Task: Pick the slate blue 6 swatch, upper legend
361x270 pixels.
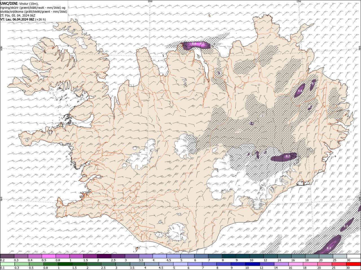Action: 201,256
